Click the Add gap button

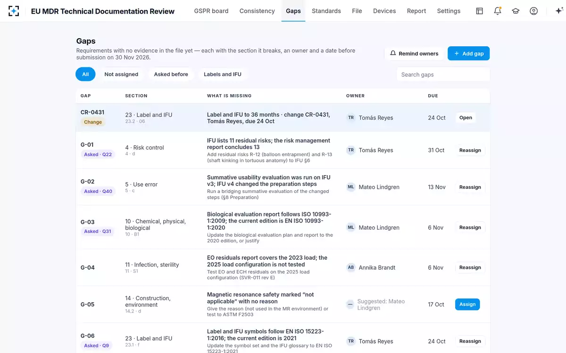click(469, 54)
